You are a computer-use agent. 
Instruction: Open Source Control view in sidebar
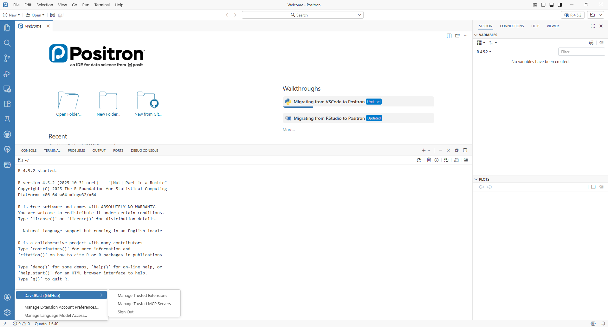pos(7,58)
